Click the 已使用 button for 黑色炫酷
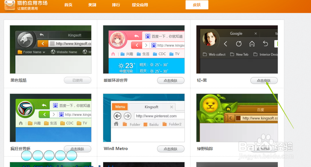Screen dimensions: 311x167 pyautogui.click(x=77, y=80)
